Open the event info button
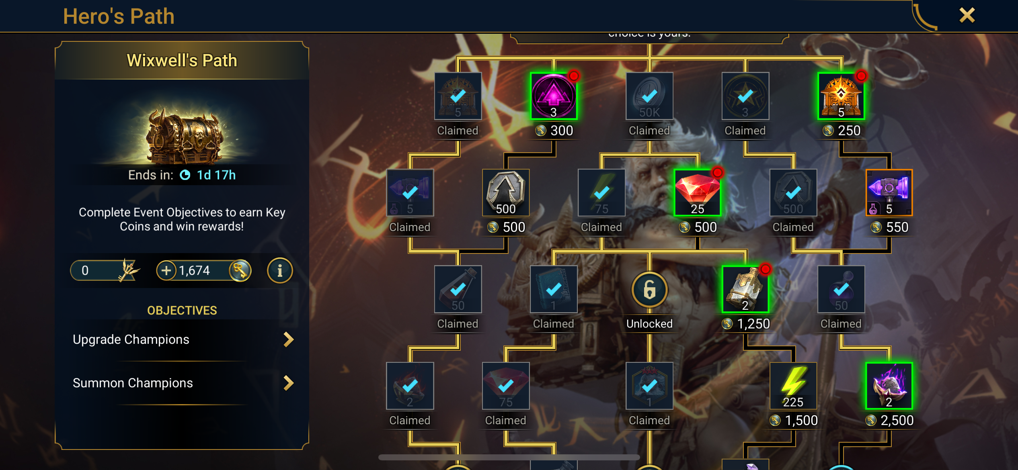 coord(280,270)
